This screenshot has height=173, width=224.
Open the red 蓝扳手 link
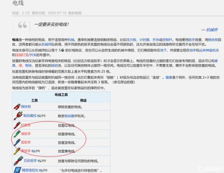tap(26, 142)
